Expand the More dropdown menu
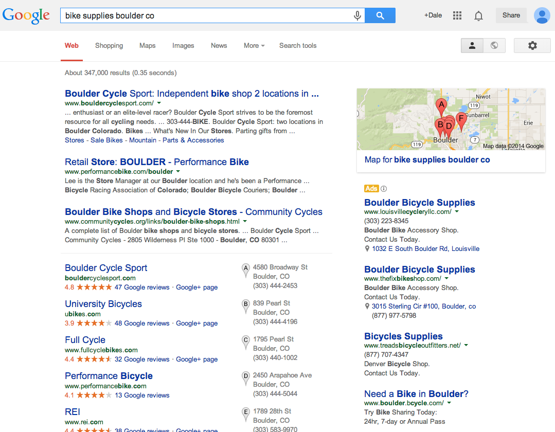The width and height of the screenshot is (555, 432). pos(254,46)
